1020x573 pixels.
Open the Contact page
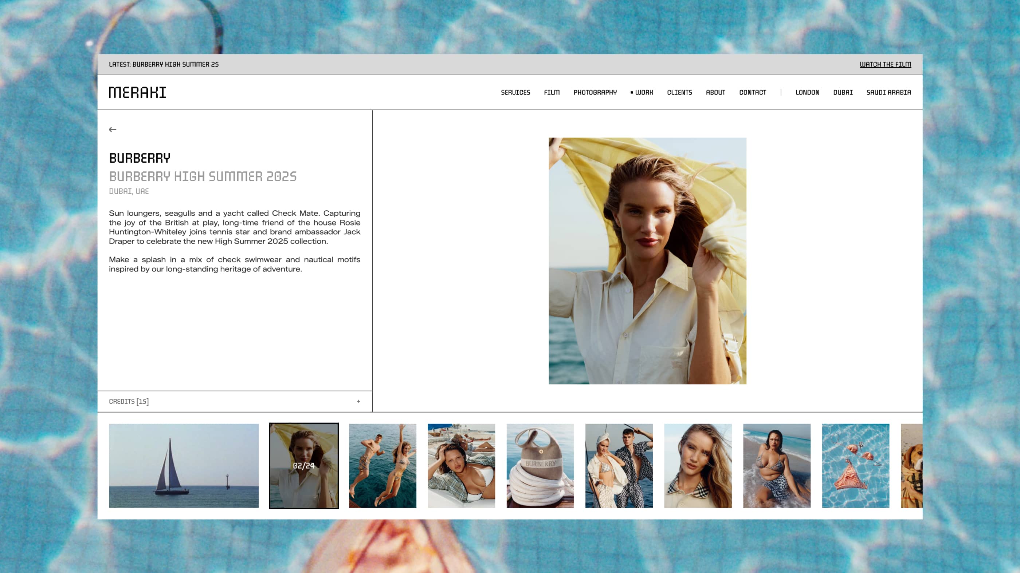[x=752, y=92]
